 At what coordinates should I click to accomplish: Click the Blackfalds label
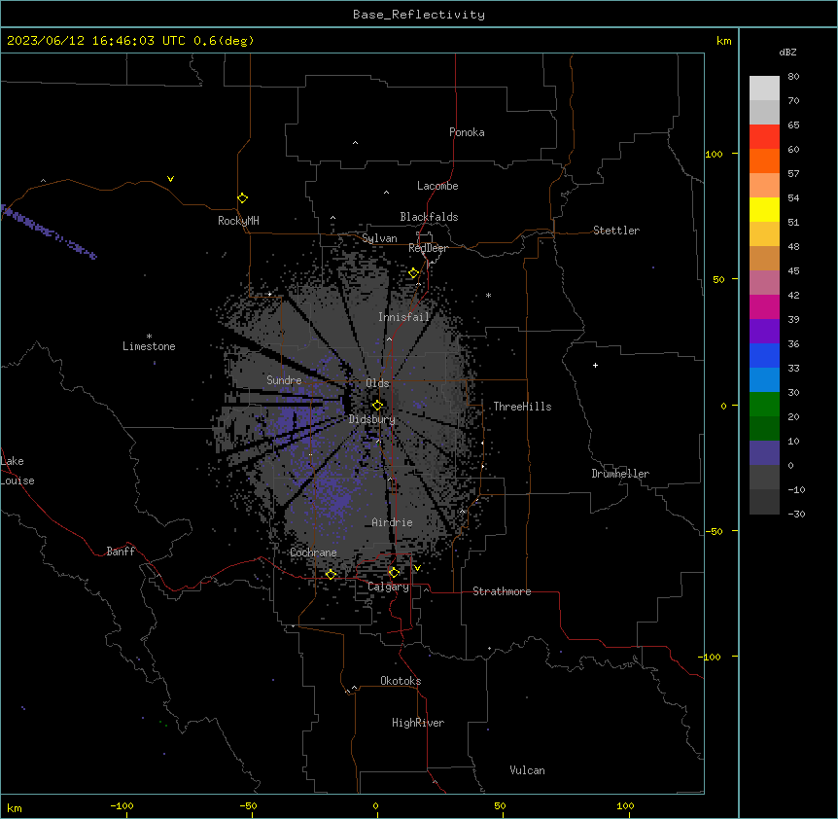(429, 217)
